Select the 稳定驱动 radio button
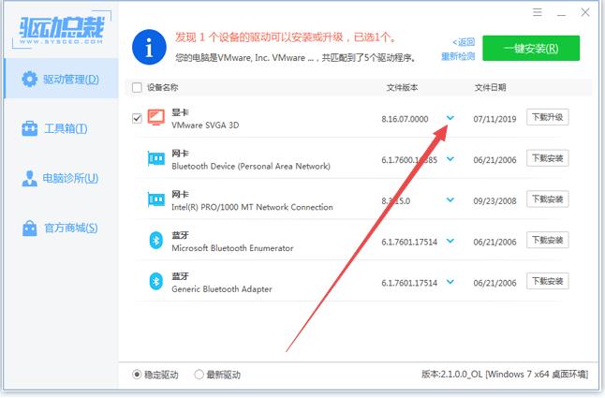Image resolution: width=605 pixels, height=398 pixels. pyautogui.click(x=136, y=374)
